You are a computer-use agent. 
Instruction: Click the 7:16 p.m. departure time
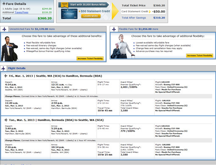(11, 147)
